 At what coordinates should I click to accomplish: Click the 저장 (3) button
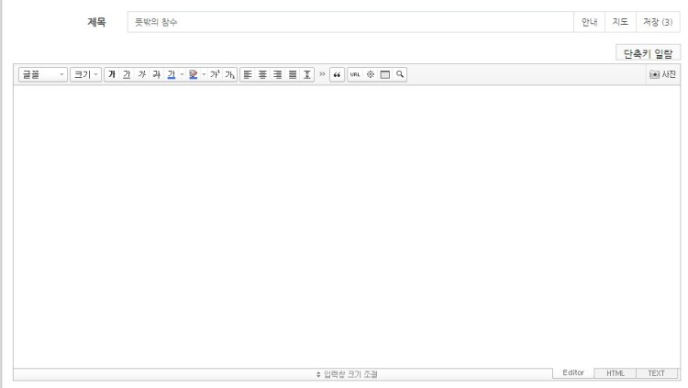point(660,23)
